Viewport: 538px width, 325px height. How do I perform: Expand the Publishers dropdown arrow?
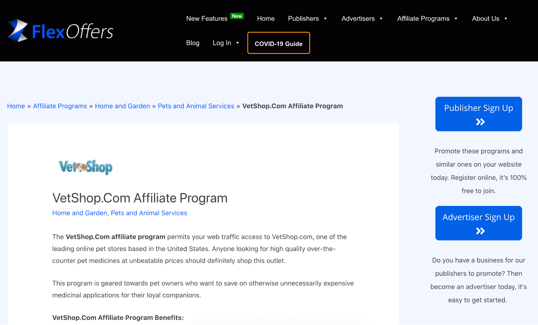325,19
